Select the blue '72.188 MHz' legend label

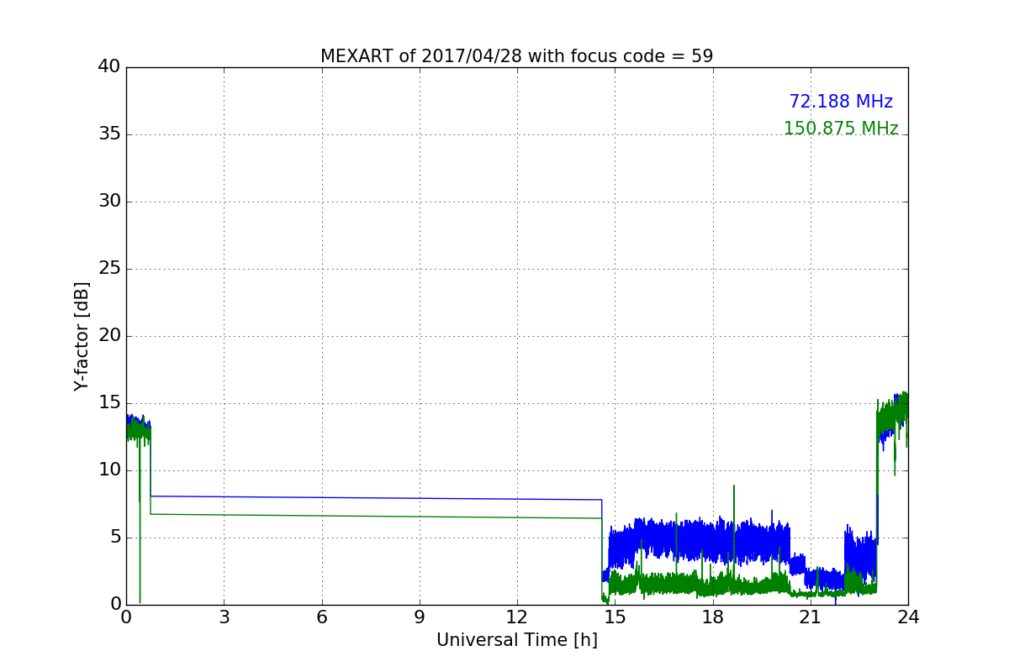tap(841, 102)
